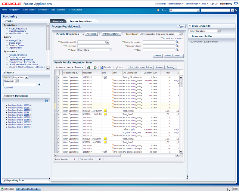The image size is (239, 191).
Task: Expand the Reporting Pane
Action: 4,181
